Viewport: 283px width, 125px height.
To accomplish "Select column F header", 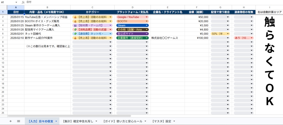I will click(x=197, y=7).
